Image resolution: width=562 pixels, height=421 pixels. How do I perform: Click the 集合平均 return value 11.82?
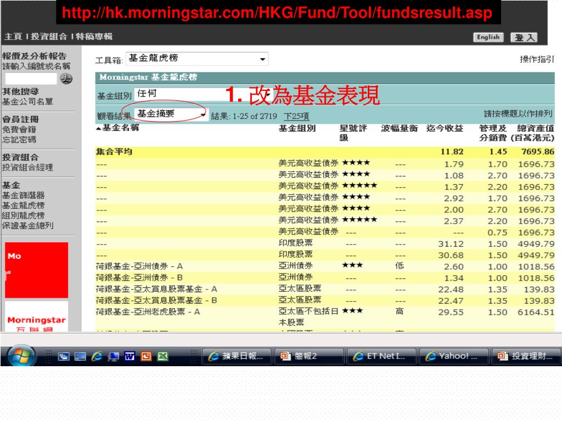tap(452, 152)
